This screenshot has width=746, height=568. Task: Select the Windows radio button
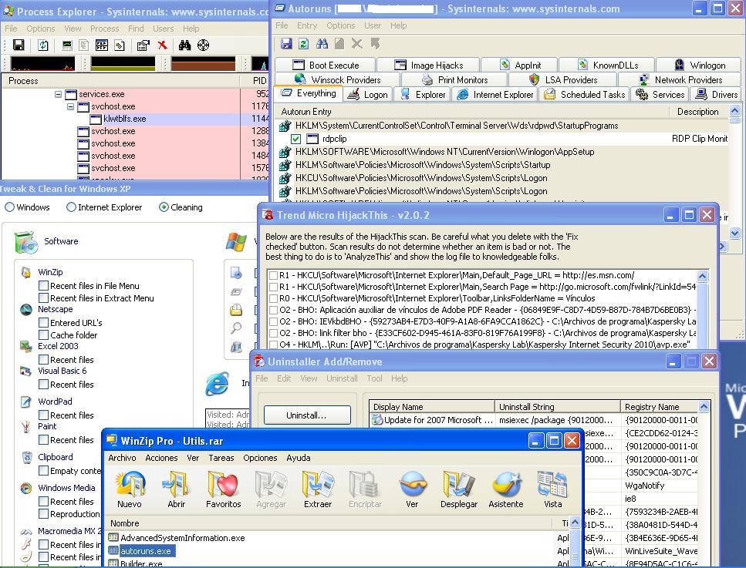pyautogui.click(x=9, y=207)
